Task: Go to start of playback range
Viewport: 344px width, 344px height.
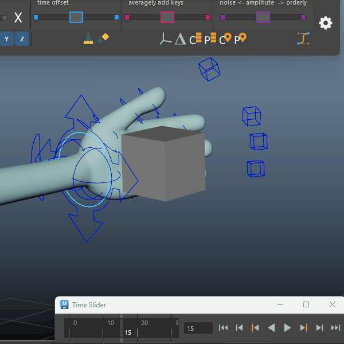Action: pos(224,328)
